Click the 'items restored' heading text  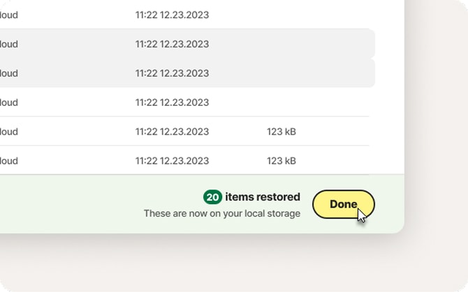point(263,197)
